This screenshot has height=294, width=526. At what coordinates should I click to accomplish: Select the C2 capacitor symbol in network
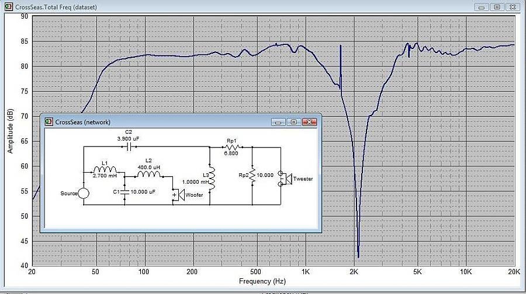(129, 146)
